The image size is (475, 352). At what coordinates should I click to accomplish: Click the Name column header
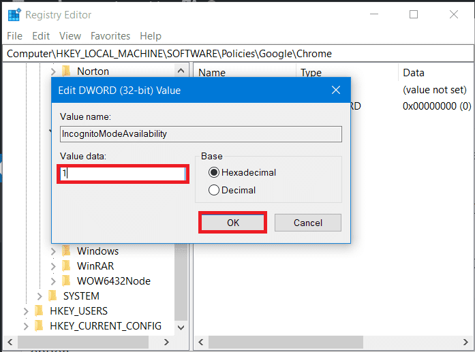[x=212, y=73]
